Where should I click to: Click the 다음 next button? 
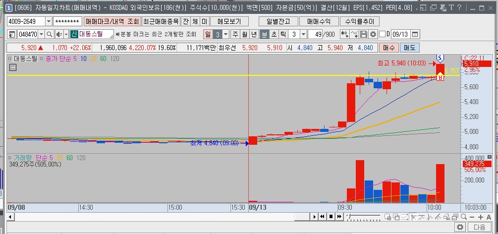click(x=479, y=227)
